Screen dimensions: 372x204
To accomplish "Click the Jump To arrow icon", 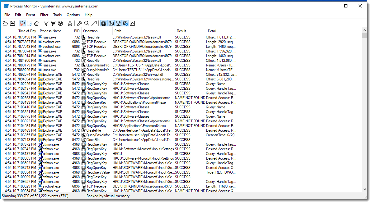I will (94, 23).
